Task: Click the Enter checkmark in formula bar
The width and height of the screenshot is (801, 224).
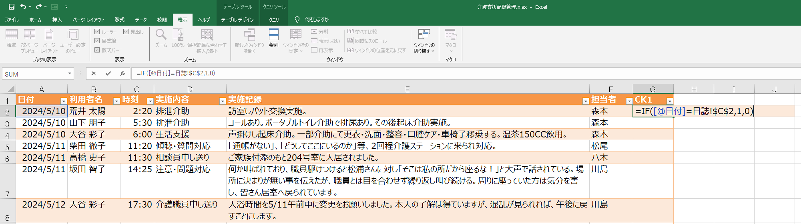Action: (108, 73)
